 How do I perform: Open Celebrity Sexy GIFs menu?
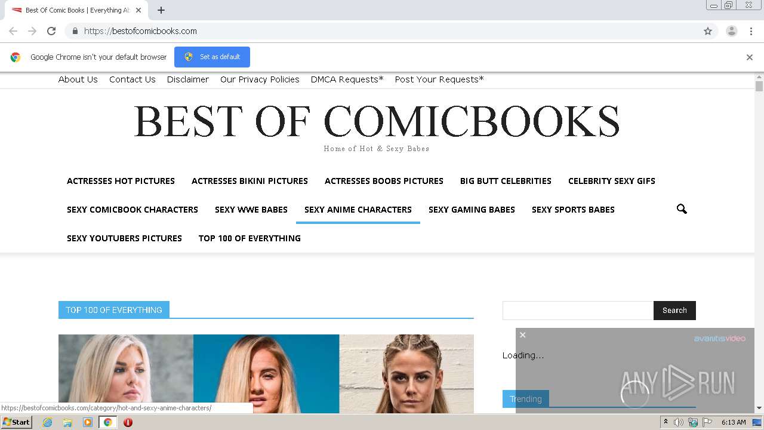pos(612,181)
